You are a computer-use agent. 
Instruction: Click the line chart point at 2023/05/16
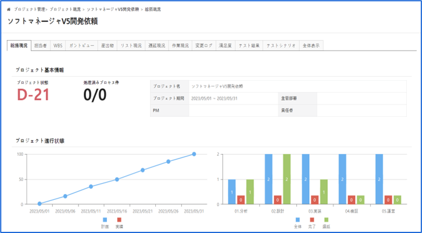tap(117, 180)
